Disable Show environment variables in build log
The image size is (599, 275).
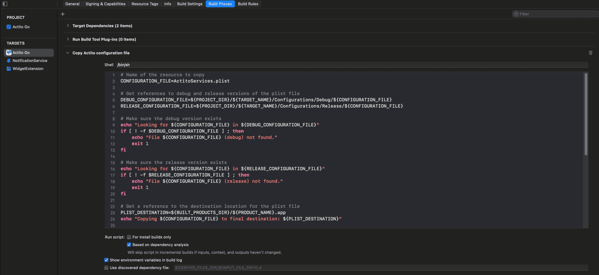(x=106, y=260)
